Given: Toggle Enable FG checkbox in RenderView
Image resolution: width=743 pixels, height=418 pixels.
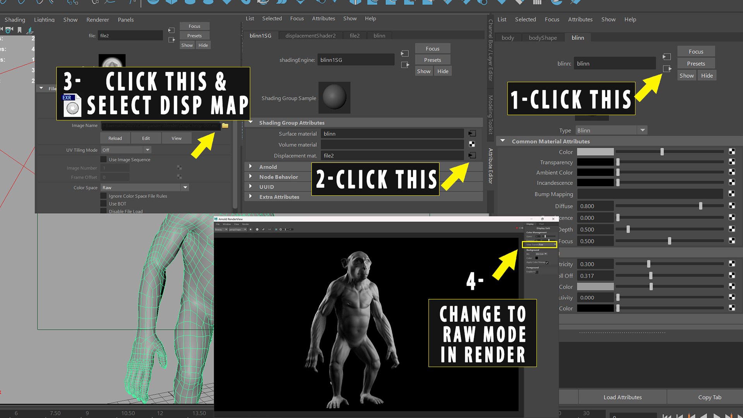Looking at the screenshot, I should (537, 272).
